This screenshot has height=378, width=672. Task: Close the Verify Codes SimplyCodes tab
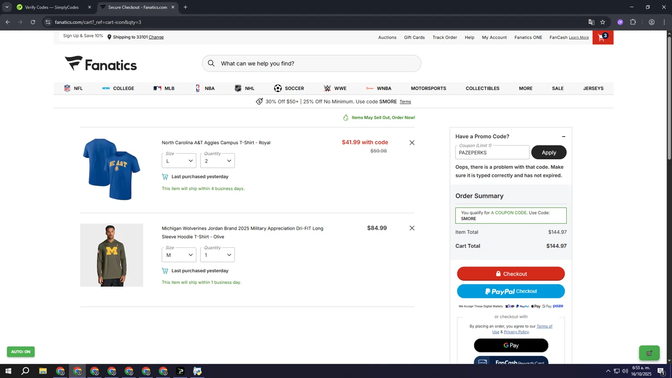(x=90, y=7)
